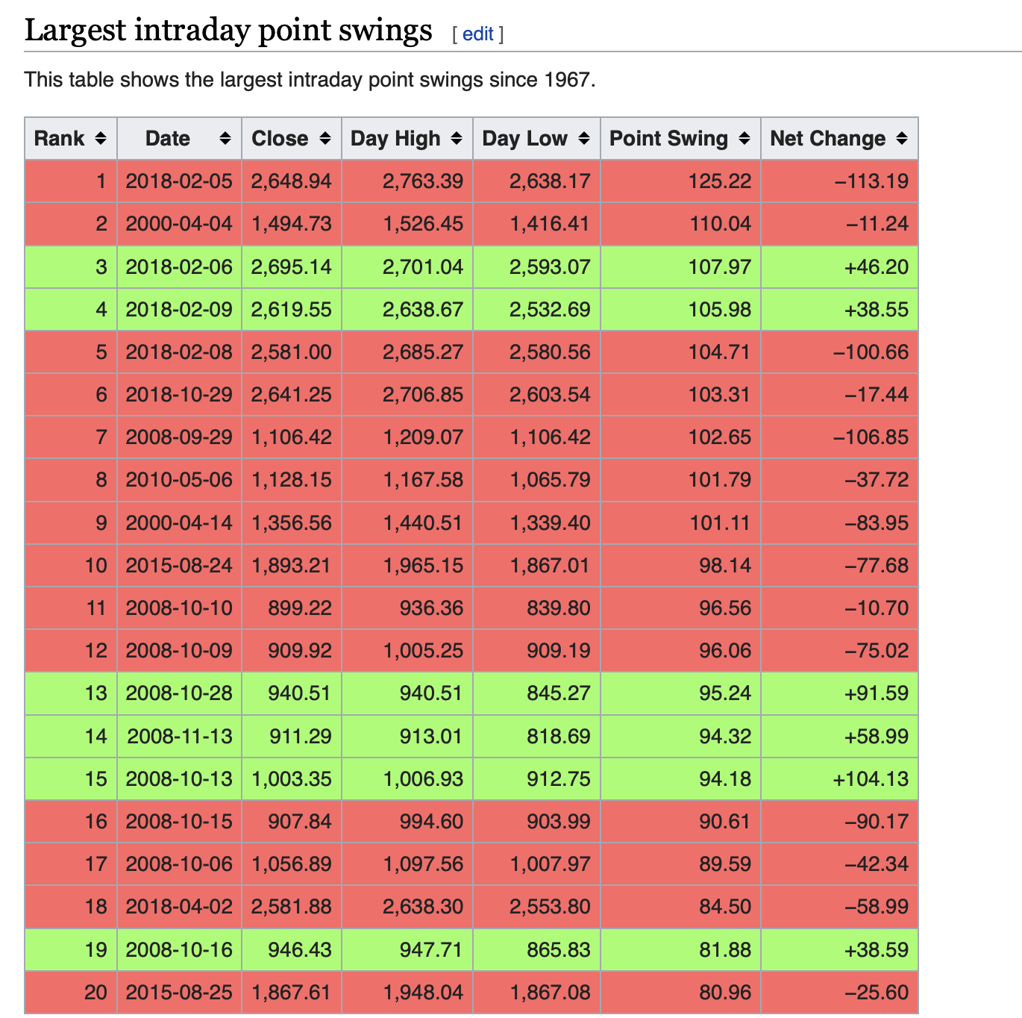The width and height of the screenshot is (1022, 1018).
Task: Click point swing value 110.04
Action: (x=719, y=224)
